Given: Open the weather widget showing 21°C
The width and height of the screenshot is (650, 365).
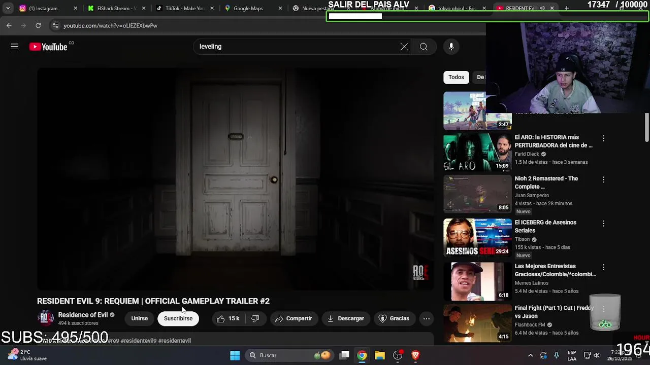Looking at the screenshot, I should click(28, 355).
